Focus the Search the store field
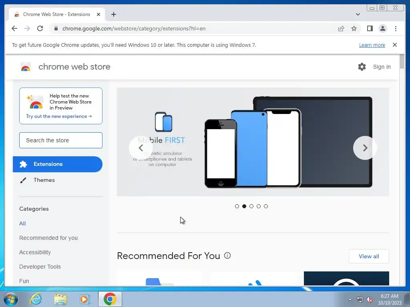The image size is (410, 307). pyautogui.click(x=61, y=140)
